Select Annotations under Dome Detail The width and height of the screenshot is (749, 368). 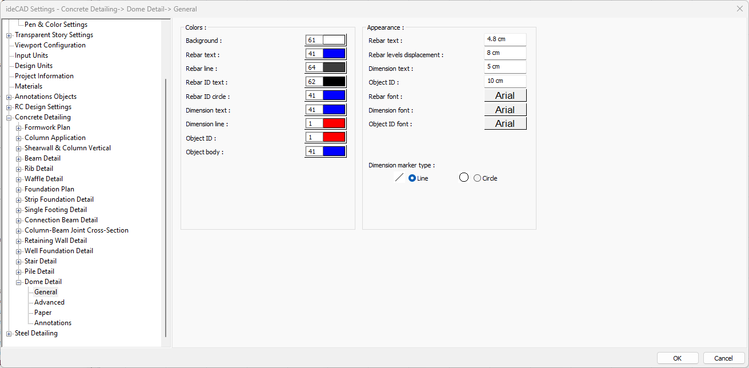[53, 323]
